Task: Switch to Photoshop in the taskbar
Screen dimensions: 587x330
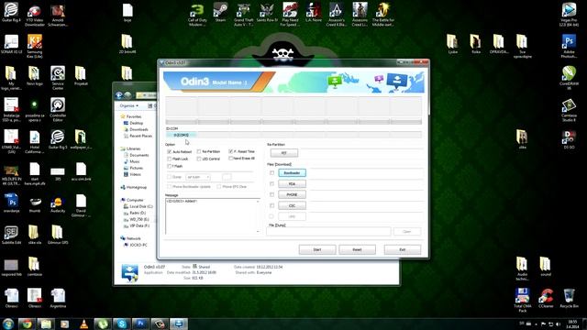Action: click(140, 324)
